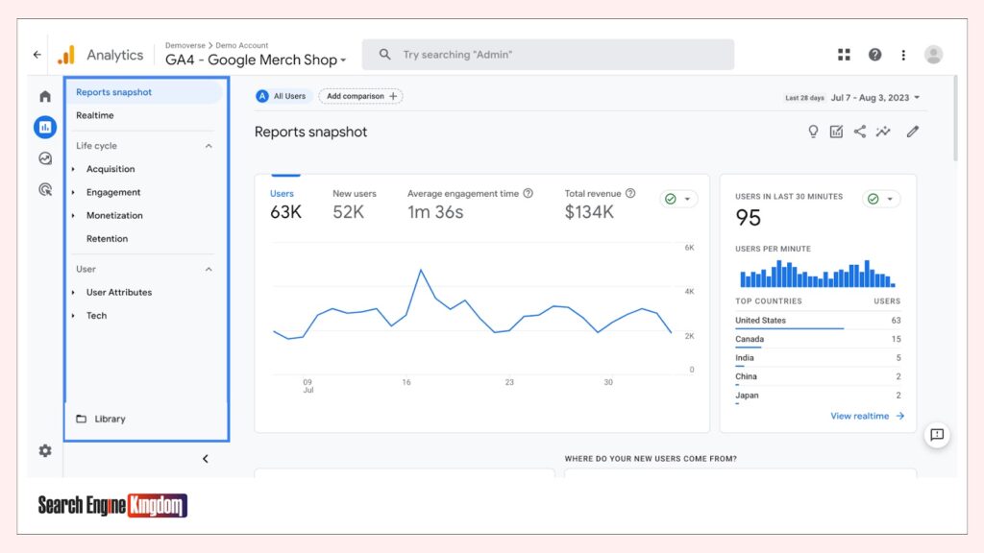Select the Users metric tab
This screenshot has height=553, width=984.
click(285, 205)
